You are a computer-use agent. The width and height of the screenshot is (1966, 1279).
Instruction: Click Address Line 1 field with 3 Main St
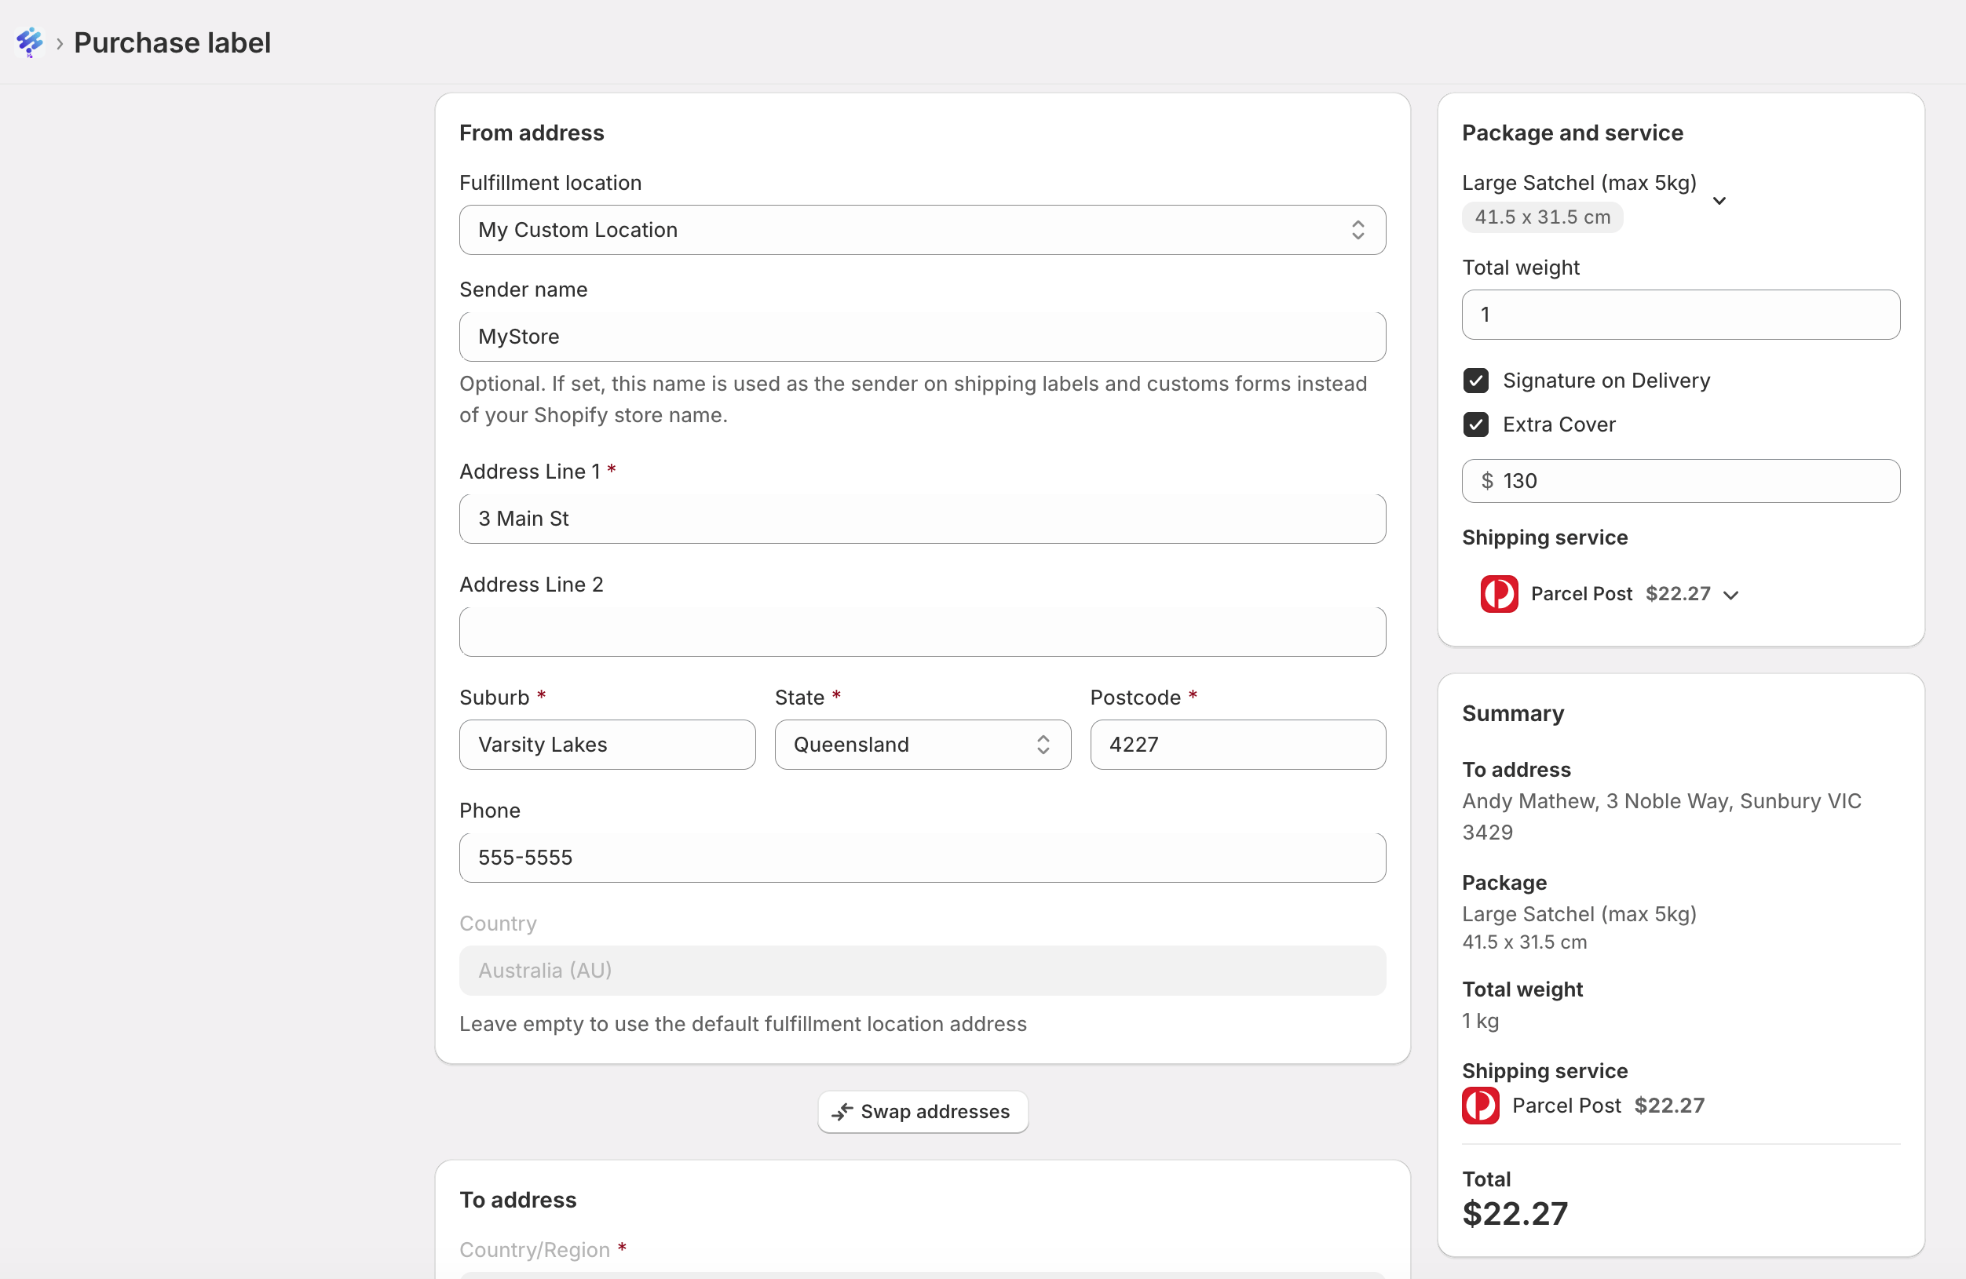pos(922,519)
